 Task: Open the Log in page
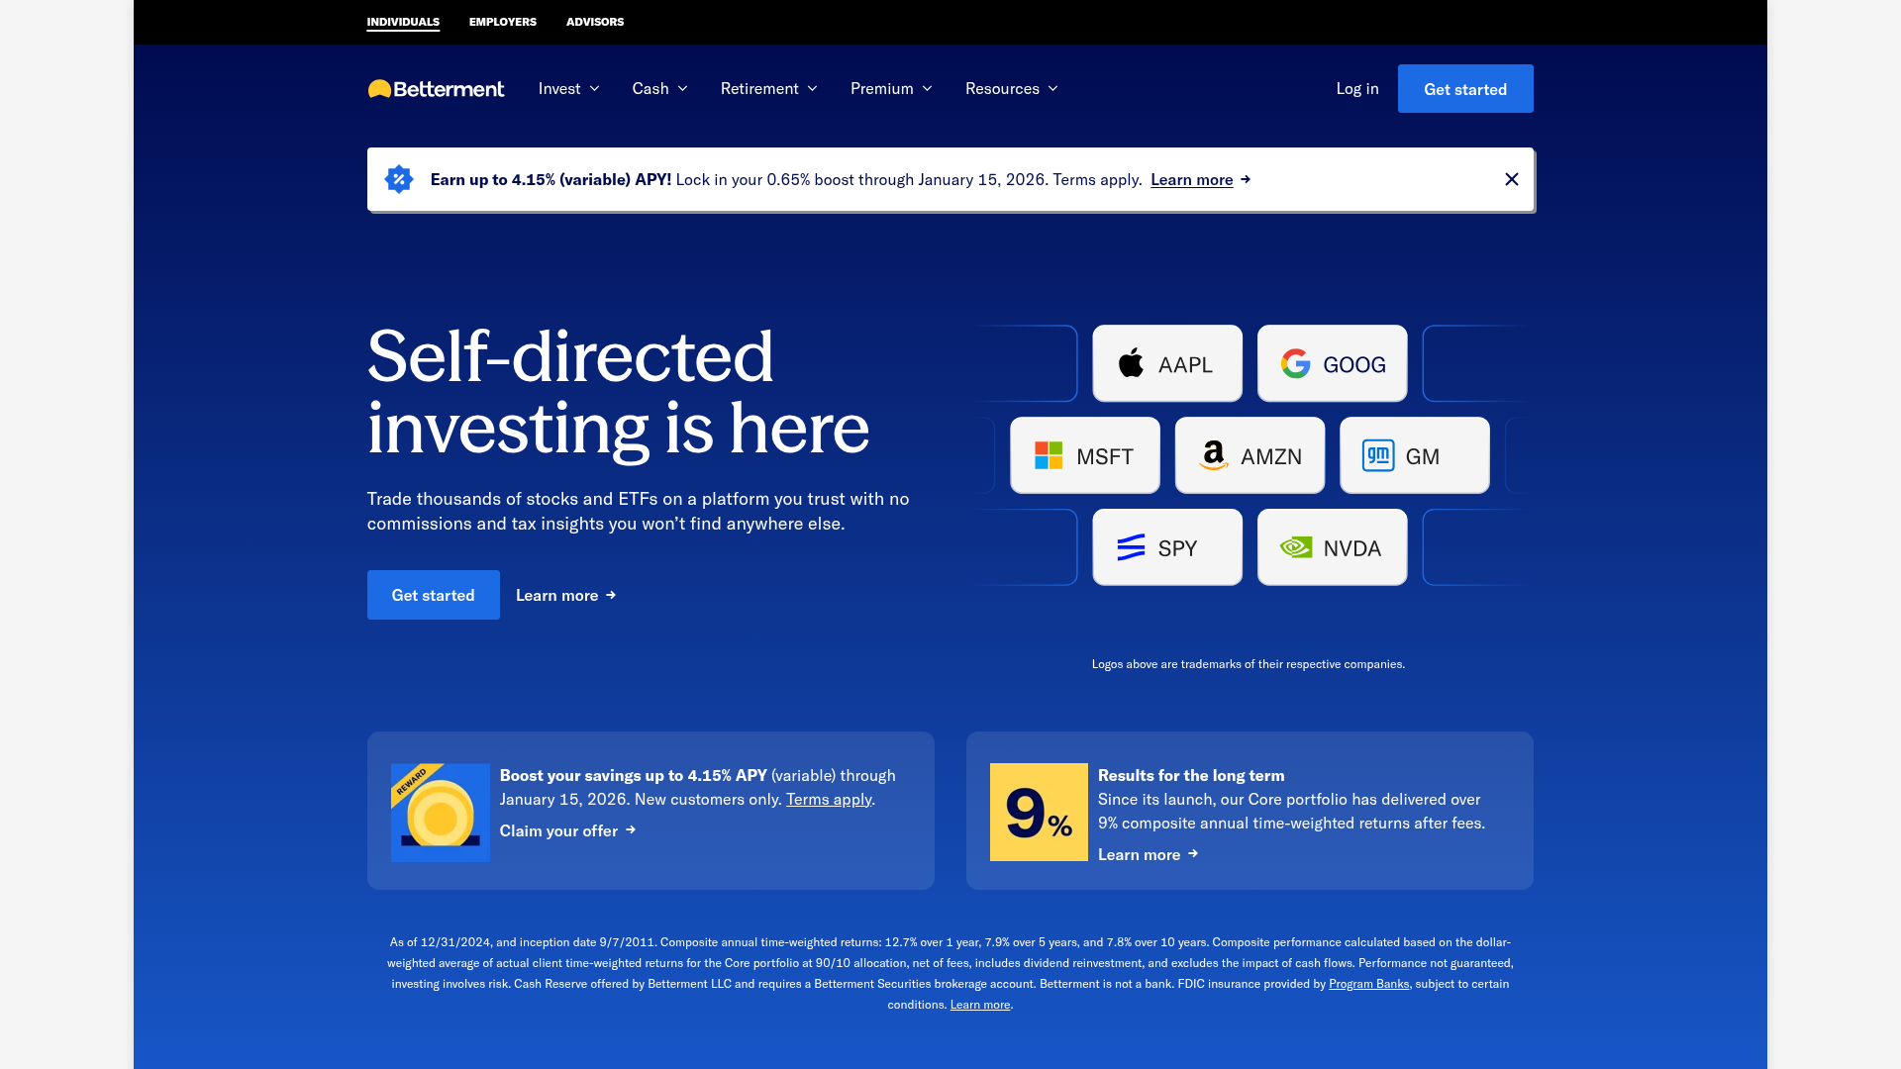[x=1356, y=88]
